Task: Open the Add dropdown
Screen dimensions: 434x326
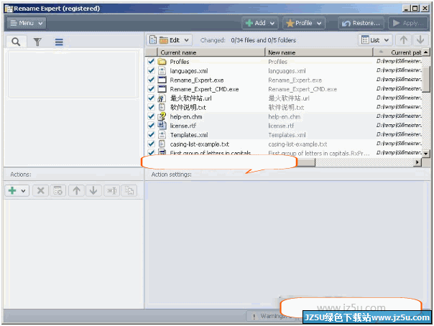Action: [260, 23]
